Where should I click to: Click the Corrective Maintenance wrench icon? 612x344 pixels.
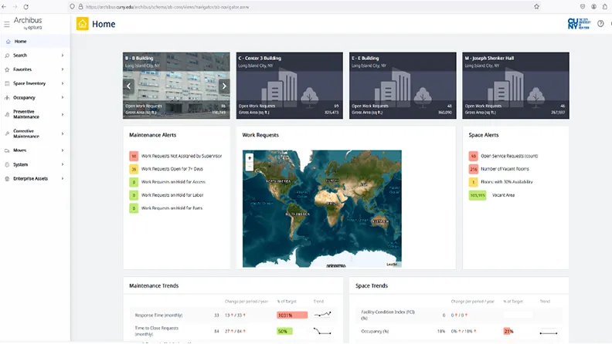(x=7, y=133)
